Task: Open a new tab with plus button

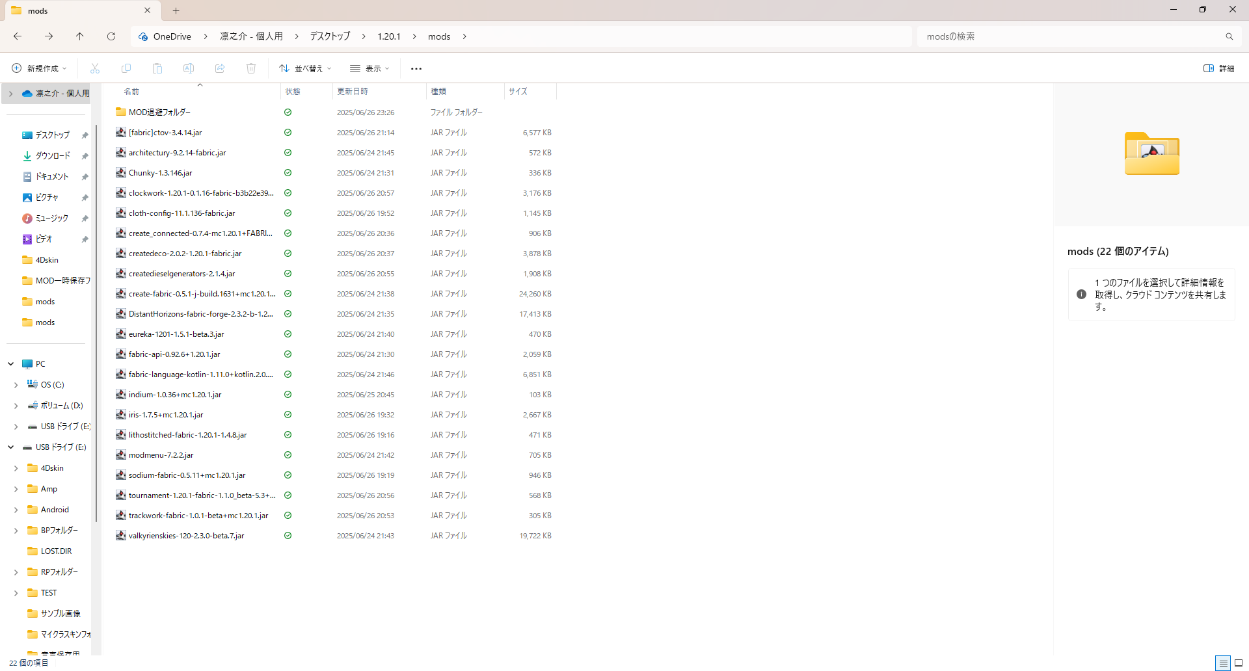Action: (176, 10)
